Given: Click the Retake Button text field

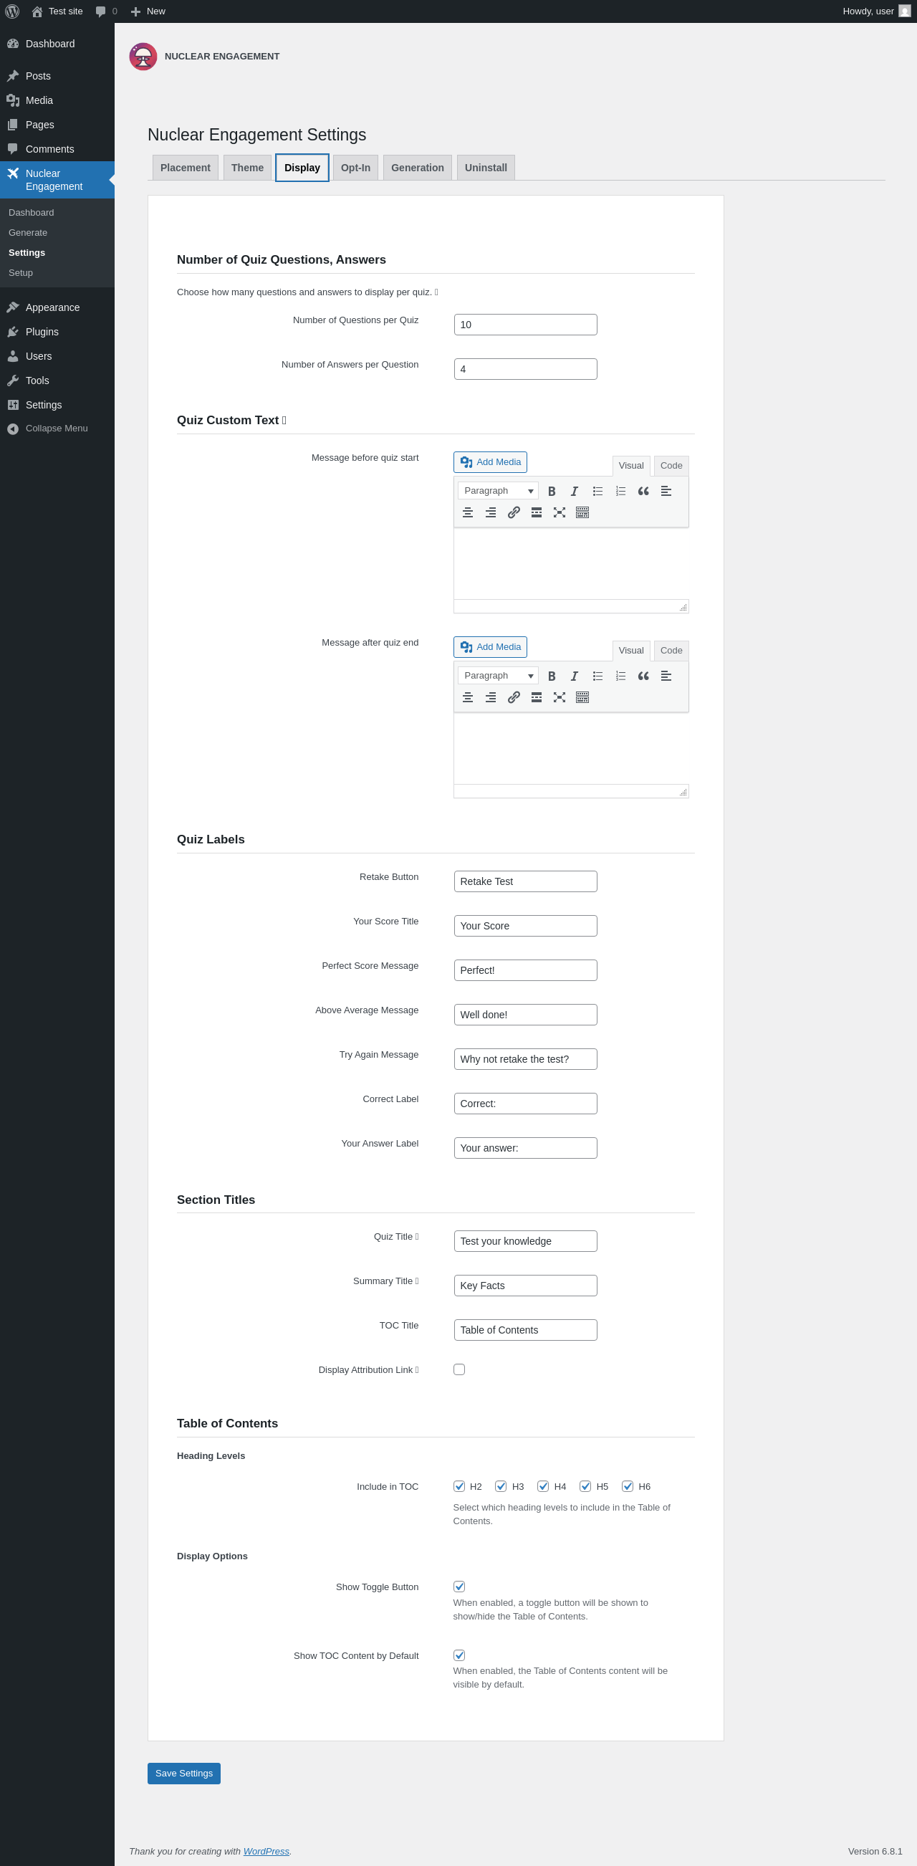Looking at the screenshot, I should pyautogui.click(x=526, y=881).
